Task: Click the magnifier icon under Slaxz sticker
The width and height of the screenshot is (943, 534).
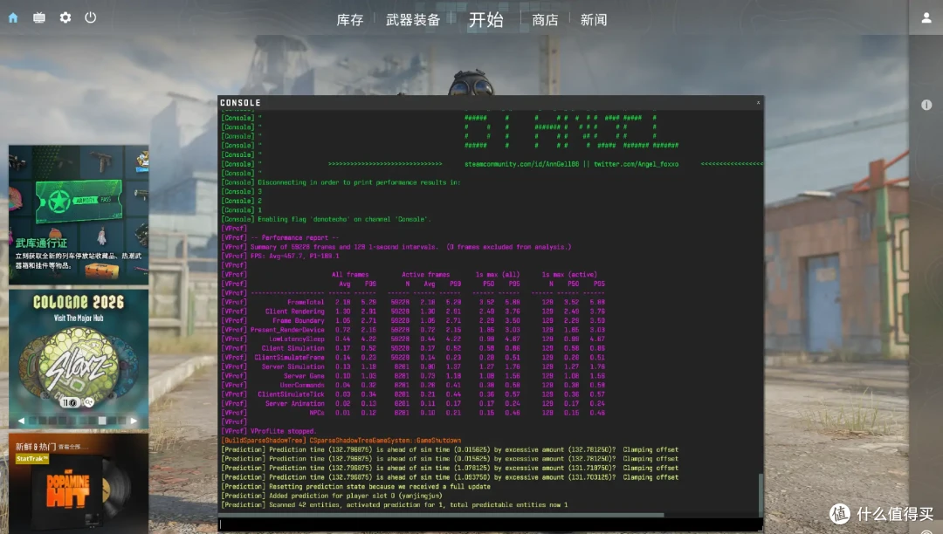Action: click(x=88, y=402)
